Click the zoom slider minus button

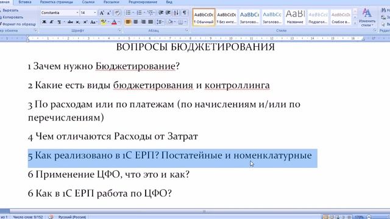tap(369, 217)
